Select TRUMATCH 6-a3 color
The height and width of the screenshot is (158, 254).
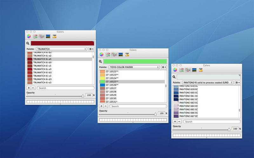click(x=59, y=69)
